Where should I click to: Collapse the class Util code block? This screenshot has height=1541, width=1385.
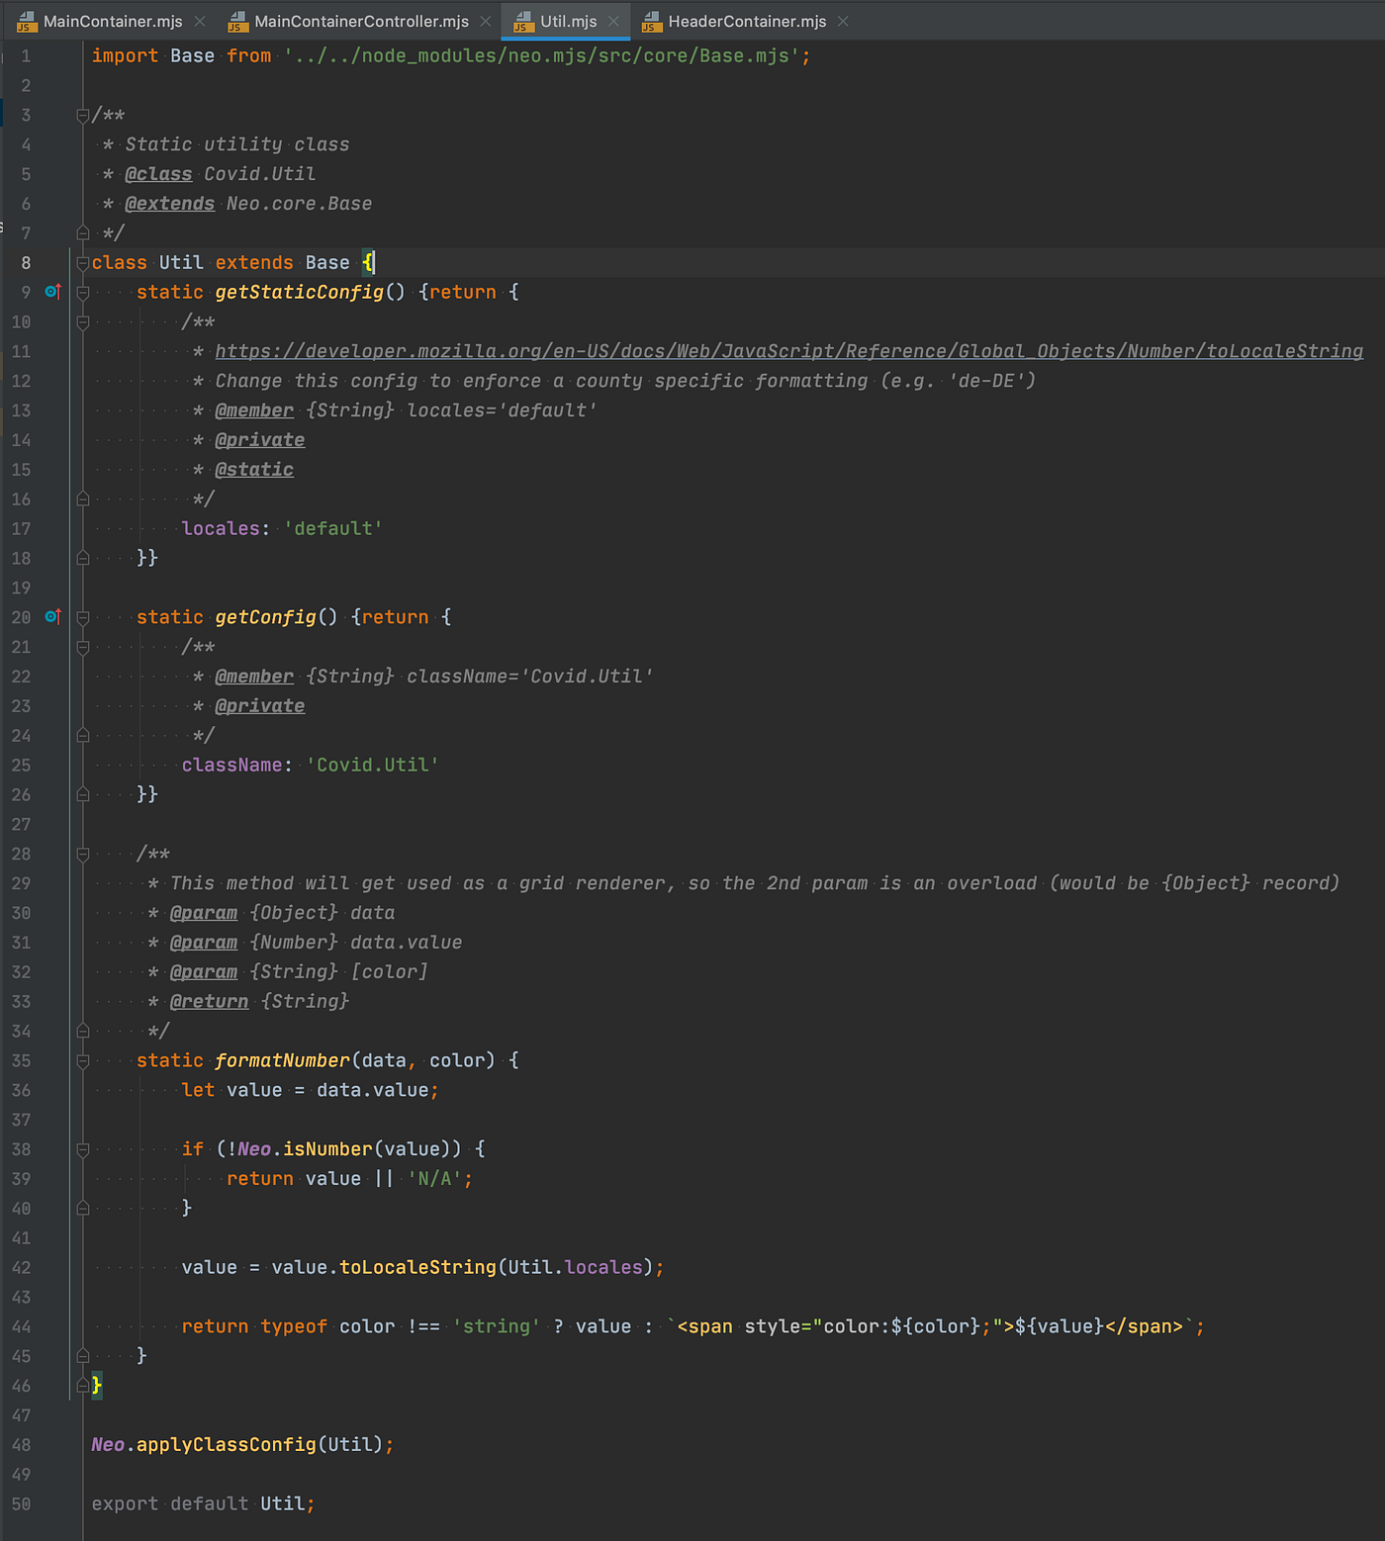point(82,262)
